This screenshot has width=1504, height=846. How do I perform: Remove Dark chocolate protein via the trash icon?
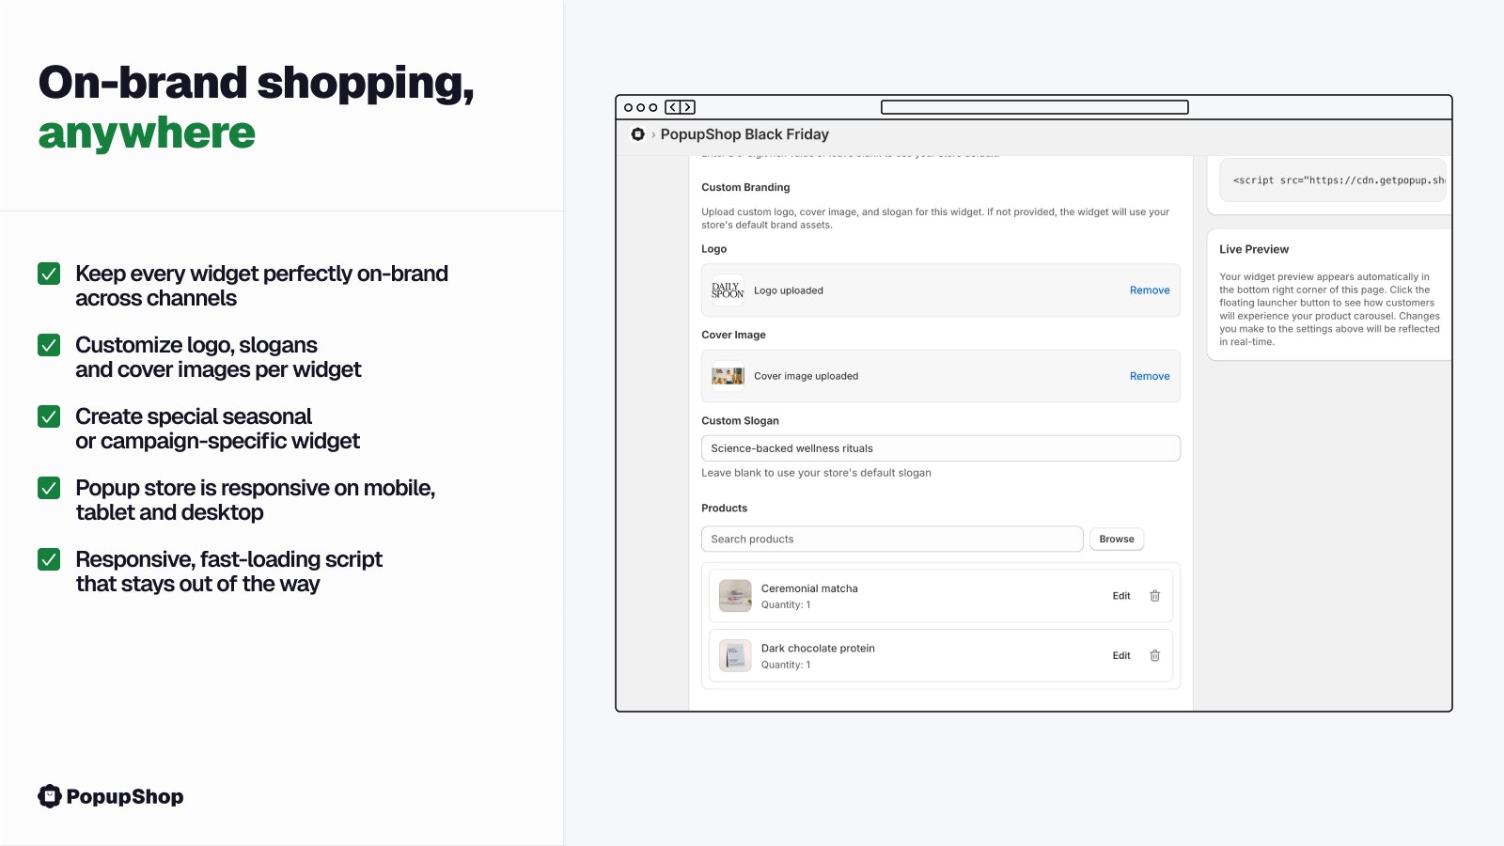(1155, 655)
